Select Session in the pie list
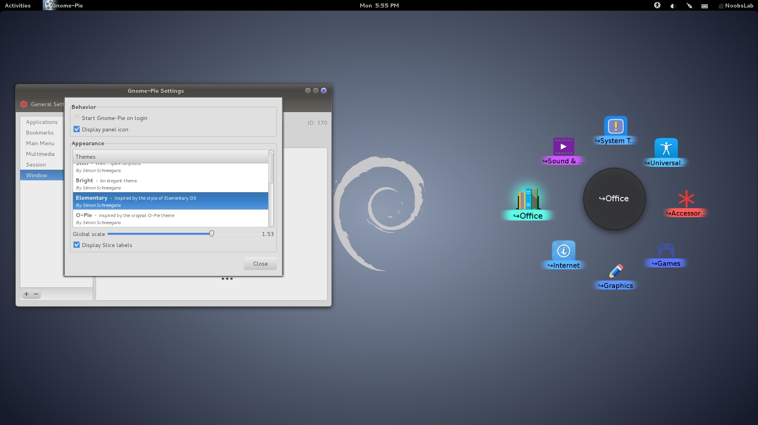This screenshot has height=425, width=758. click(42, 165)
